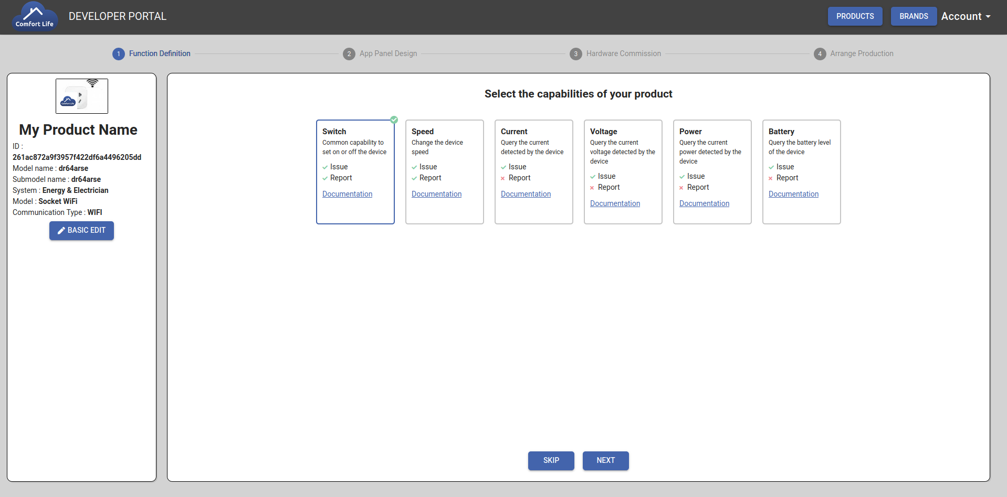This screenshot has height=497, width=1007.
Task: Open Documentation link for Power capability
Action: 704,203
